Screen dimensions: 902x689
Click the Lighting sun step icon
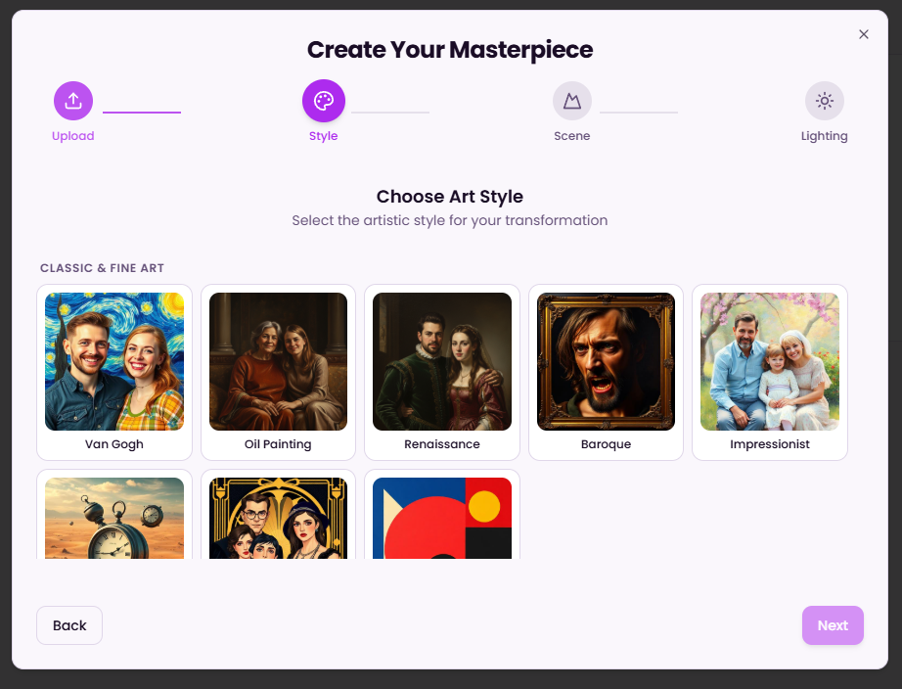click(825, 100)
